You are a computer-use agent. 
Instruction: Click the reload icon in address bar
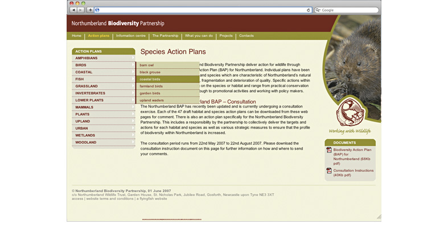tap(309, 10)
